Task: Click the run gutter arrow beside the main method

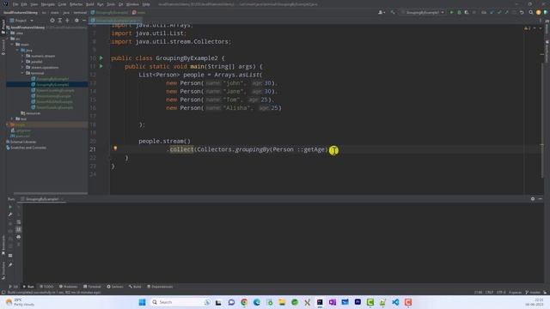Action: tap(101, 66)
